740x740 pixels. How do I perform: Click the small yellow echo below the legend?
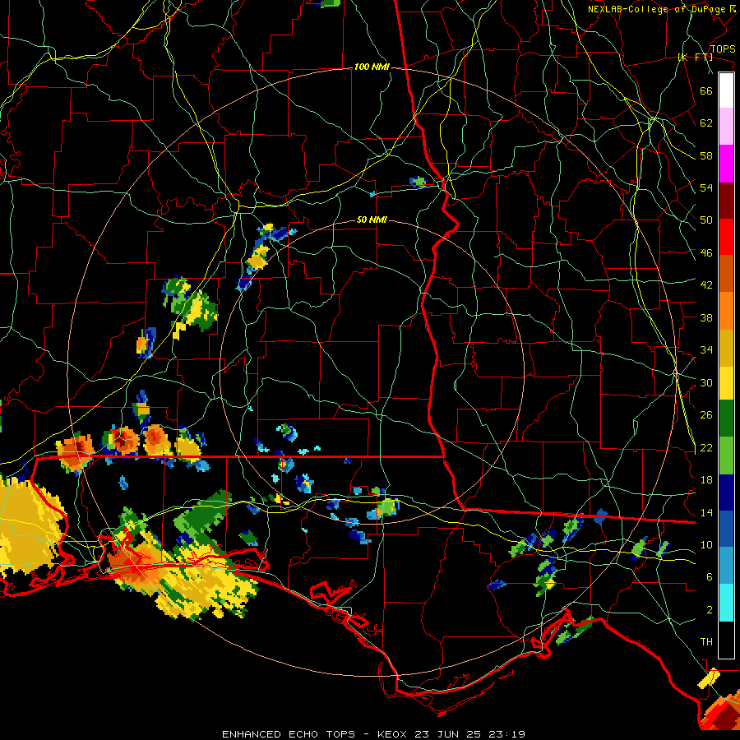click(x=709, y=678)
